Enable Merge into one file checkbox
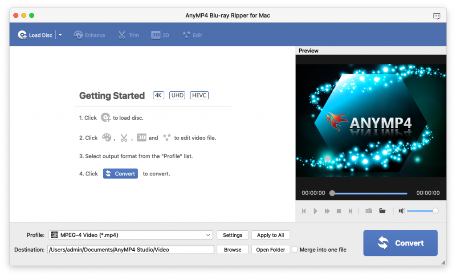The image size is (456, 277). tap(295, 250)
